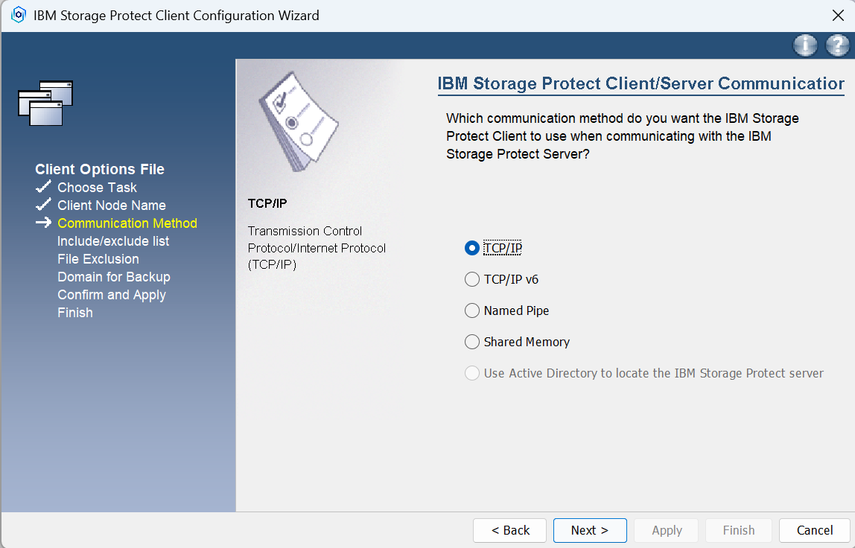
Task: Click the checkmark beside Choose Task
Action: pyautogui.click(x=43, y=187)
